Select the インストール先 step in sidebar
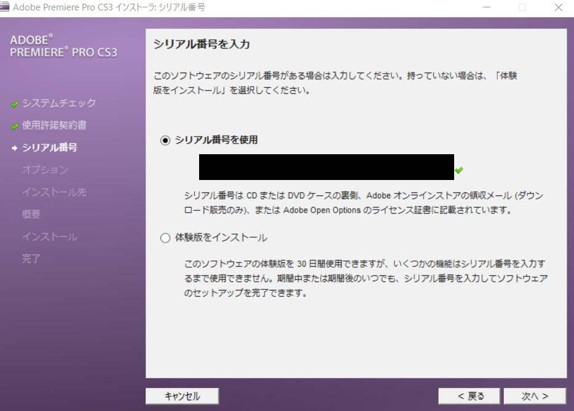This screenshot has width=574, height=411. click(x=54, y=192)
